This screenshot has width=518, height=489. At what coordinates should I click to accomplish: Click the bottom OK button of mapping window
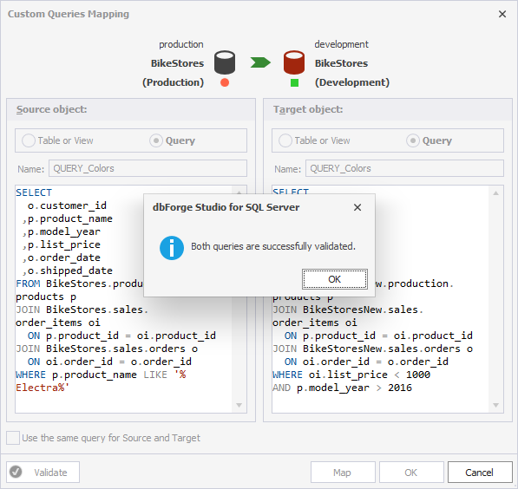click(411, 473)
